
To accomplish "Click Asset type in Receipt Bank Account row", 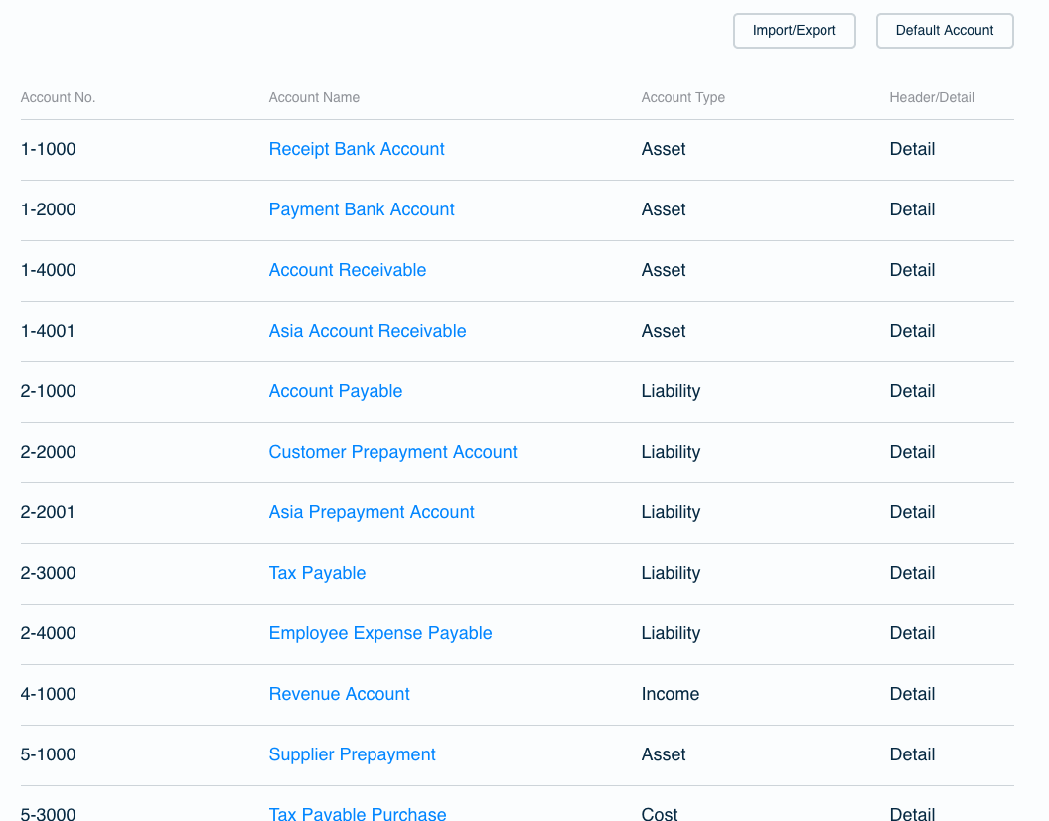I will coord(664,149).
